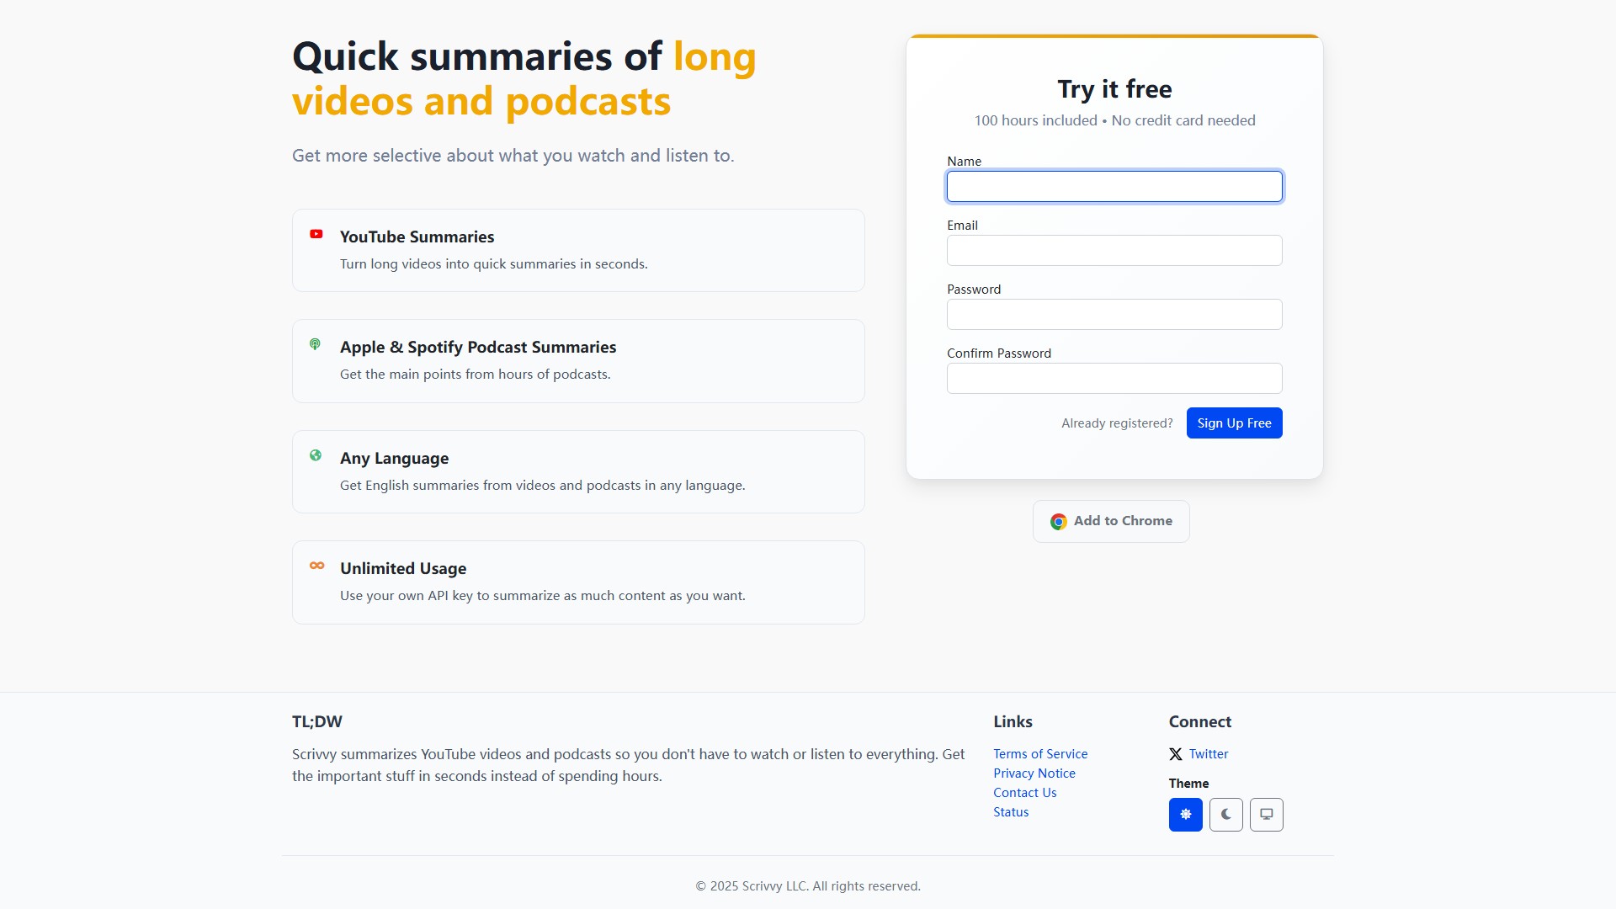Enable dark theme with moon button
Image resolution: width=1616 pixels, height=909 pixels.
pyautogui.click(x=1225, y=815)
